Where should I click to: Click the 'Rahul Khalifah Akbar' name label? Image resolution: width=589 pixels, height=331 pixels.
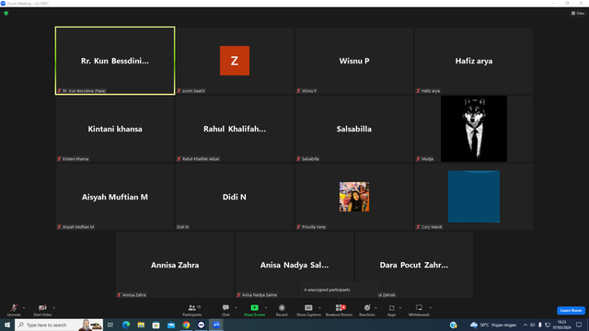pyautogui.click(x=201, y=159)
